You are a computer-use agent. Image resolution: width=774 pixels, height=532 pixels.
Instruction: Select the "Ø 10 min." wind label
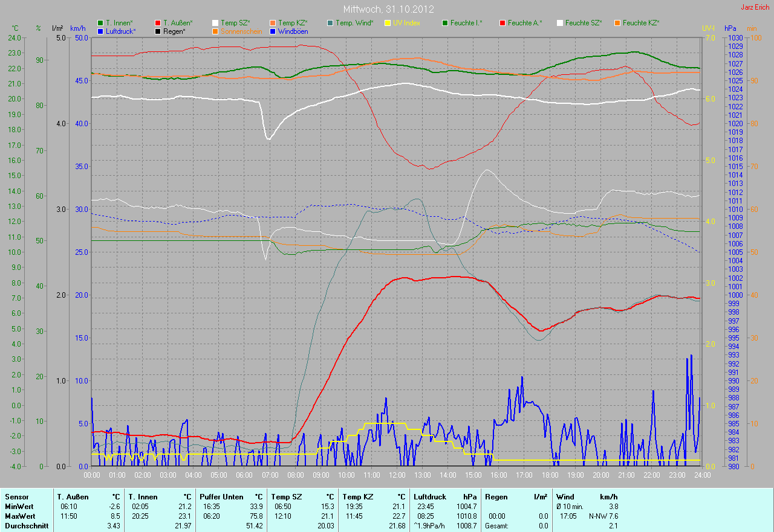571,507
